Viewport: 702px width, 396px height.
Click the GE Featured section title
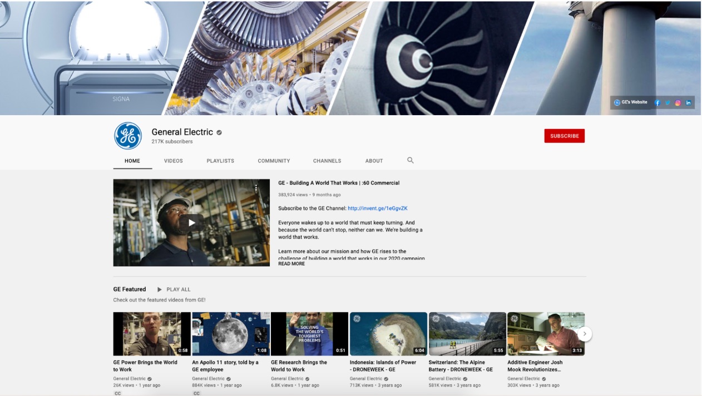point(130,289)
